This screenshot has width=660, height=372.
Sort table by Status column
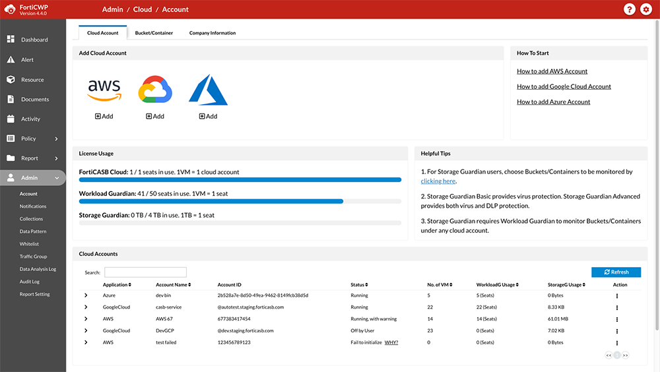pyautogui.click(x=360, y=285)
